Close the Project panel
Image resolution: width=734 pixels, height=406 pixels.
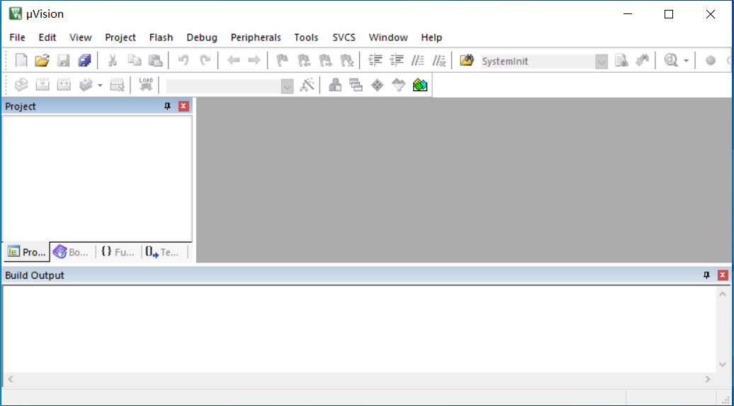pos(183,106)
